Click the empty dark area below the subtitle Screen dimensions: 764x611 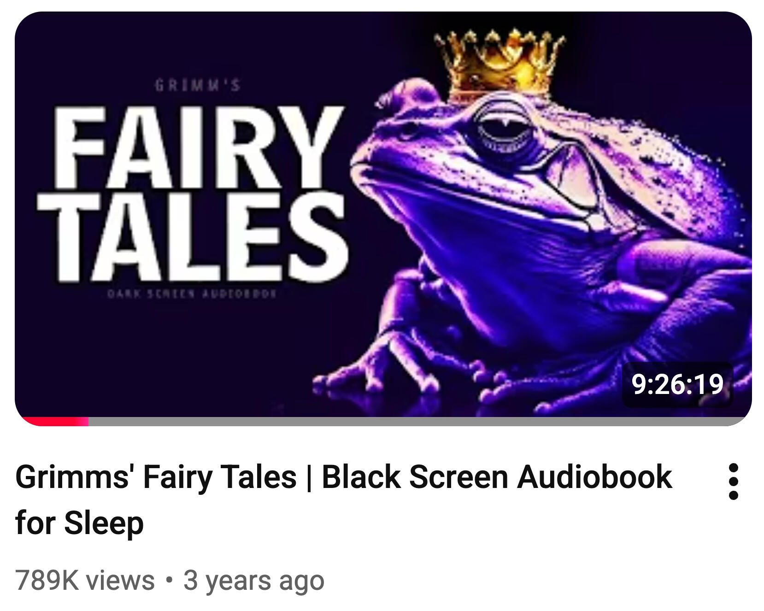pos(184,355)
